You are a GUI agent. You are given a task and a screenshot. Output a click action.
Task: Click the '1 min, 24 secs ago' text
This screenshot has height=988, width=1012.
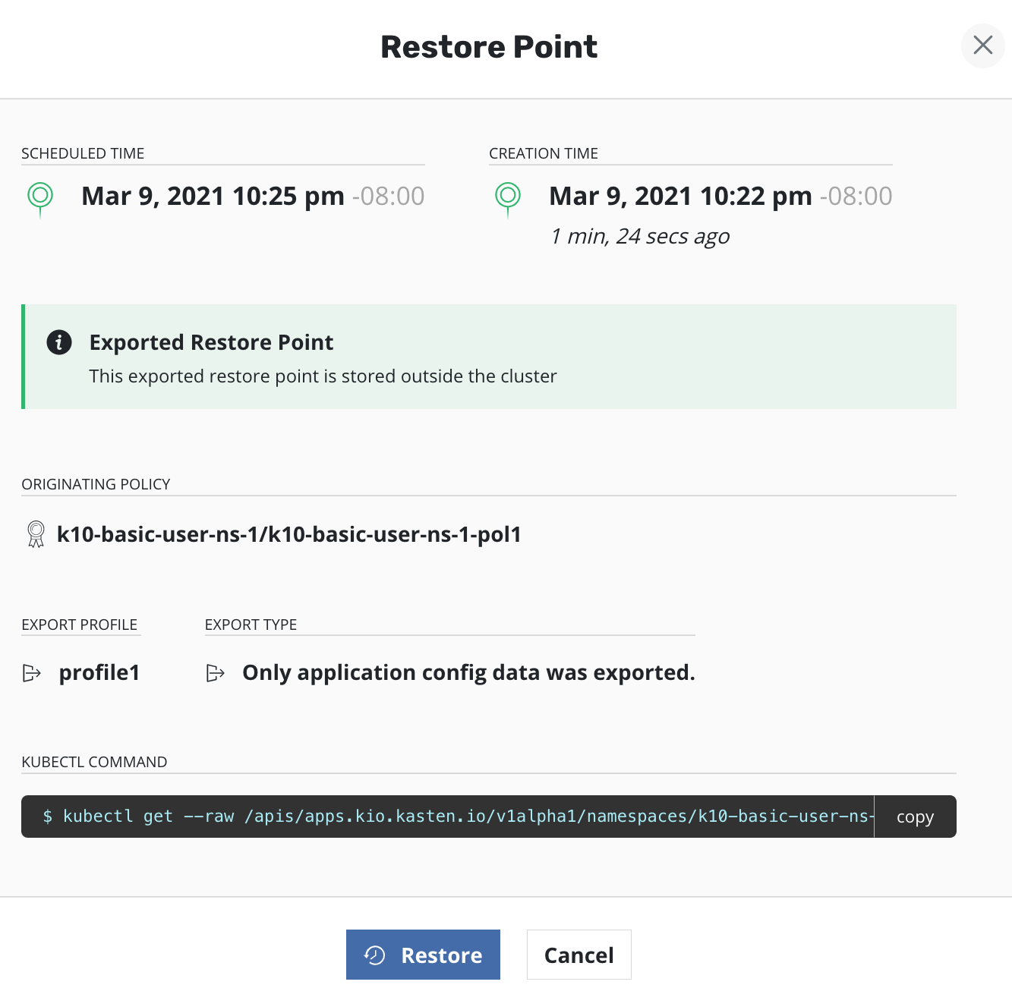coord(639,237)
